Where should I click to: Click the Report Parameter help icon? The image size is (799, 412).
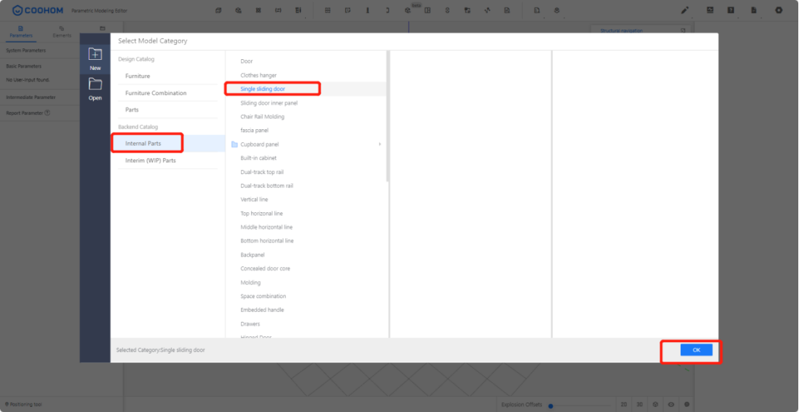(x=48, y=113)
